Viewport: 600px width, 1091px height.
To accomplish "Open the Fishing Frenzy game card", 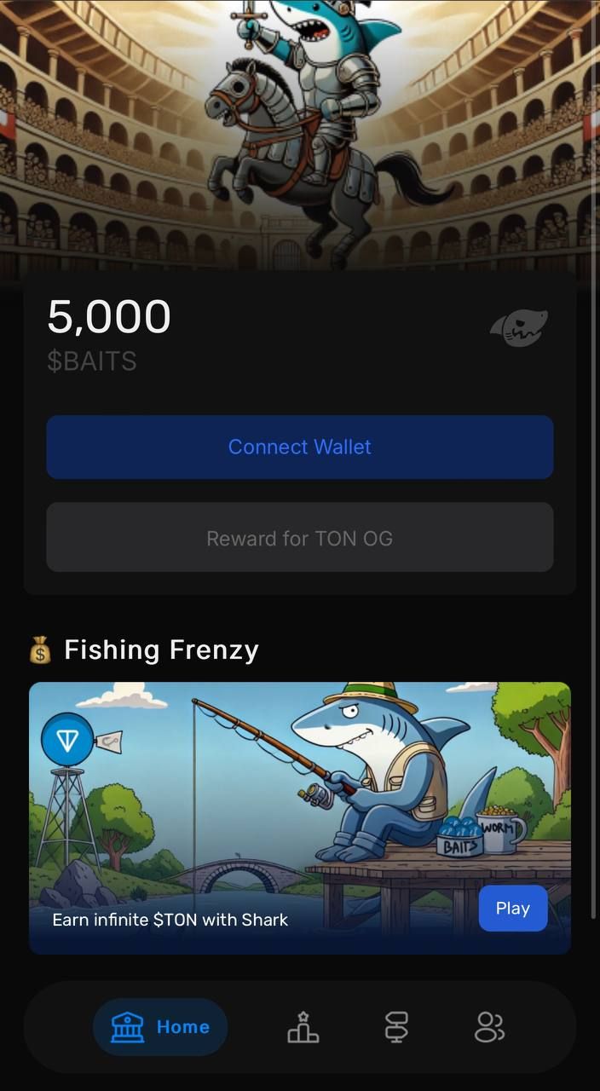I will (x=300, y=817).
